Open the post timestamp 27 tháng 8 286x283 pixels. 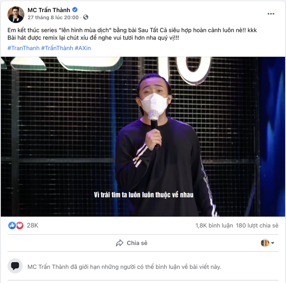pos(53,18)
